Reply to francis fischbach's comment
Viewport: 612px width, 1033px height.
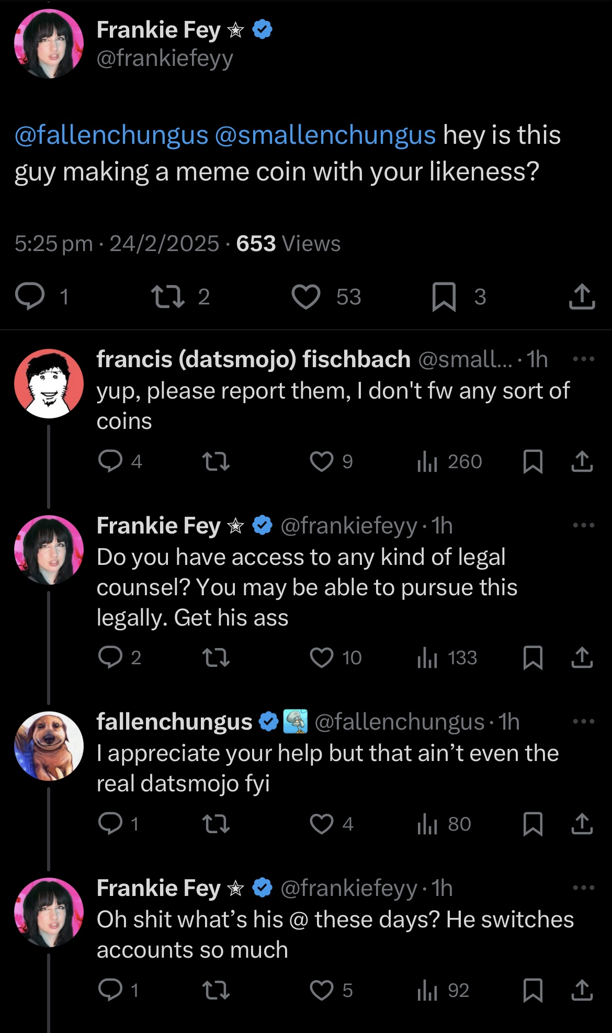pyautogui.click(x=110, y=461)
